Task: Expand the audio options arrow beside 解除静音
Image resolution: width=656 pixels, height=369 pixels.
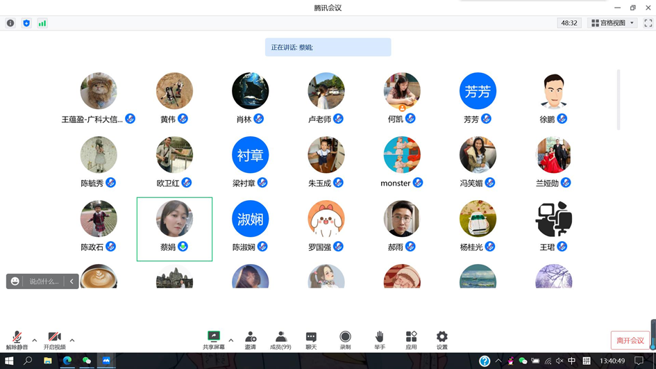Action: pyautogui.click(x=34, y=341)
